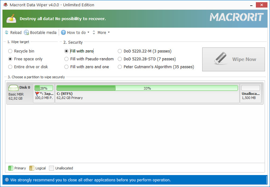
Task: Click the Disk 0 drive icon
Action: (13, 88)
